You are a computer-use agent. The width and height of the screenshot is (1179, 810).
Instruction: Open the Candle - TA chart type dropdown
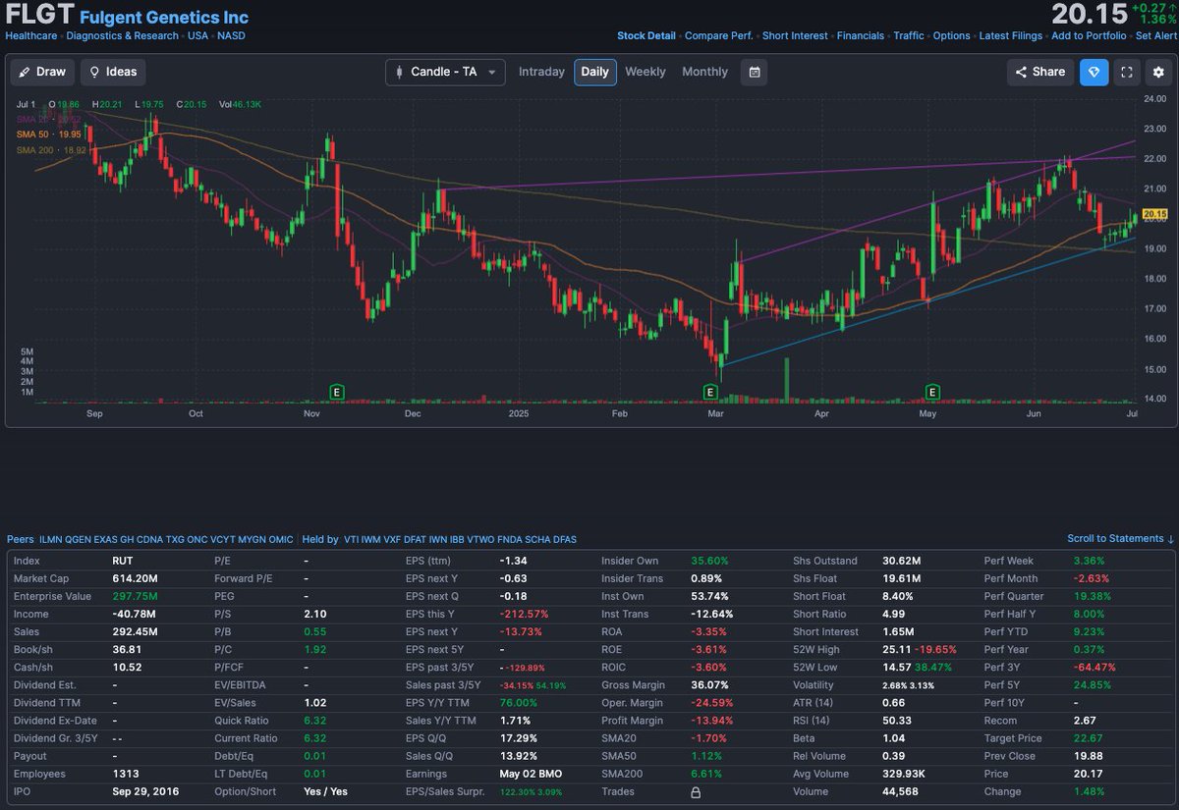(x=446, y=72)
